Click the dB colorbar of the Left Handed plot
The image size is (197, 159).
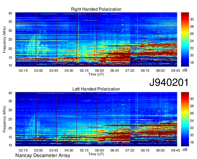(185, 119)
